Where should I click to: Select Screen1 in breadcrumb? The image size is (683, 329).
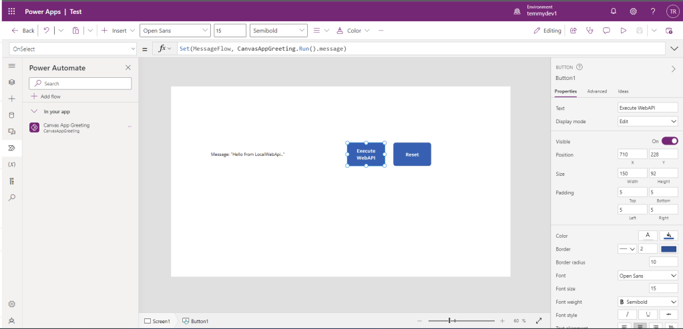tap(157, 321)
